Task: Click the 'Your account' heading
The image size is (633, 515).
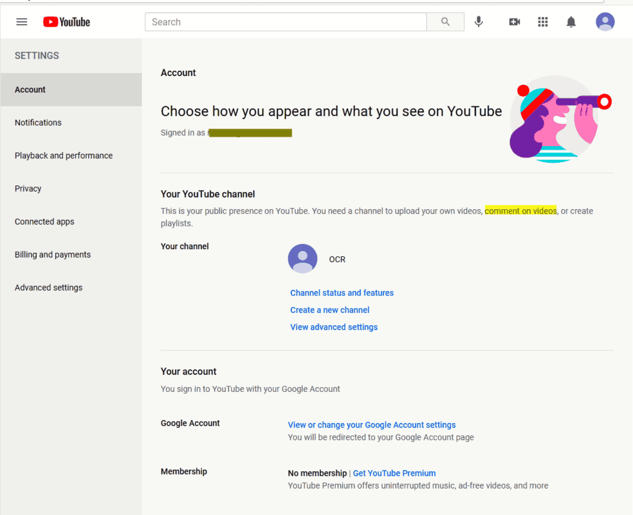Action: pyautogui.click(x=188, y=371)
